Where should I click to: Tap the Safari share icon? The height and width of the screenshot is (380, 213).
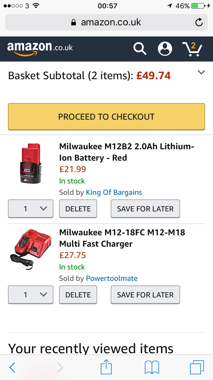106,367
